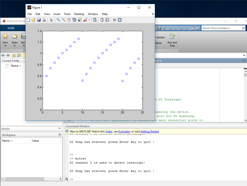This screenshot has height=186, width=247.
Task: Click the Save icon in MATLAB quick access toolbar
Action: [x=159, y=28]
